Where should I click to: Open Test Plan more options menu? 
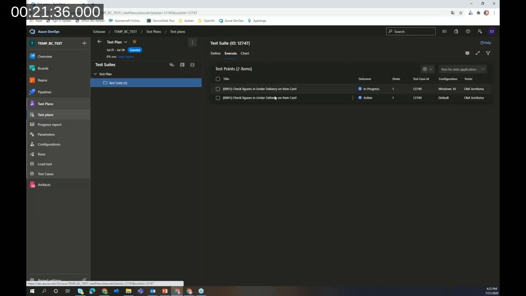(192, 42)
